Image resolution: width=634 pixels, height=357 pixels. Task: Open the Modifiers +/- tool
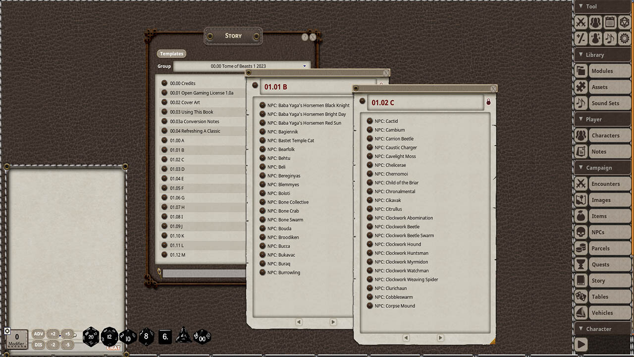(x=581, y=38)
